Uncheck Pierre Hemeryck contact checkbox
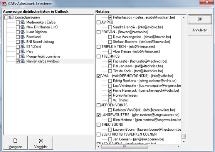The height and width of the screenshot is (152, 215). (x=110, y=91)
